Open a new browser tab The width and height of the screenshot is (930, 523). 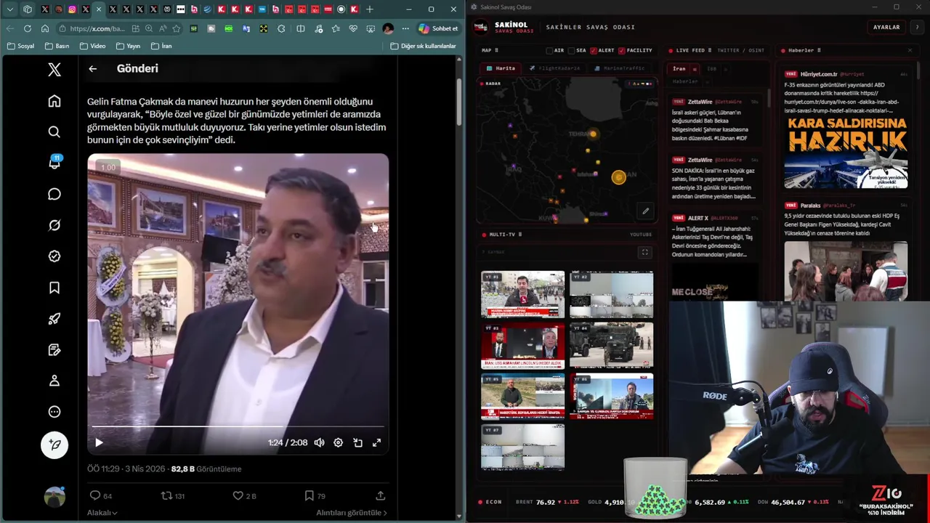[x=369, y=9]
